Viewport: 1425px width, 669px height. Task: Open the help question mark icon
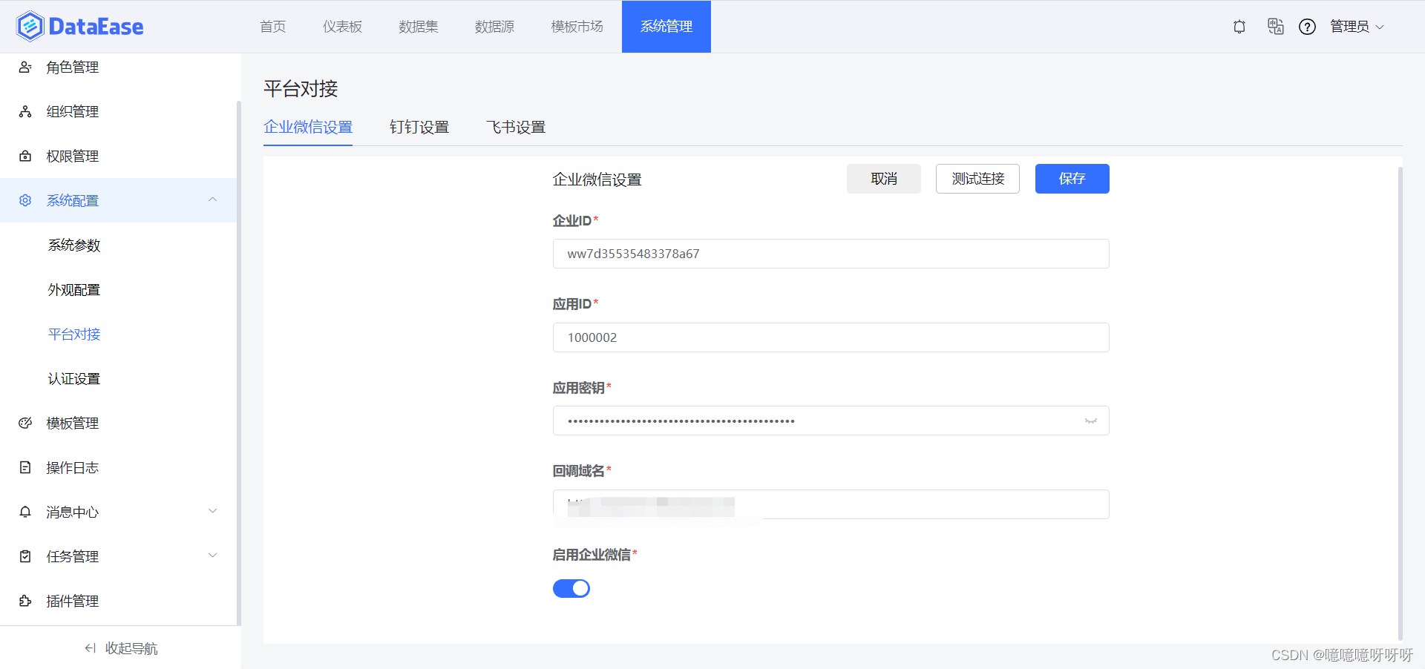click(x=1306, y=26)
